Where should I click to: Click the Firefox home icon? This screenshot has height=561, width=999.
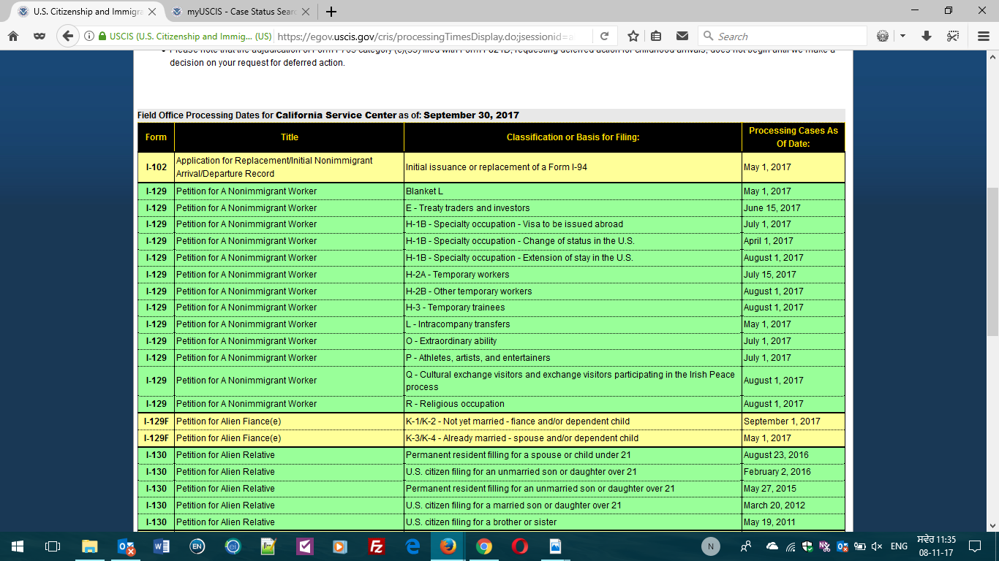[13, 36]
